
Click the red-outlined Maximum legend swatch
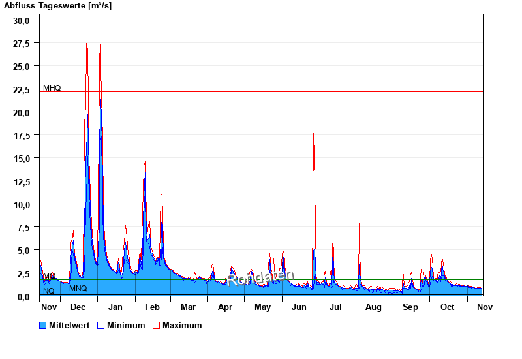pos(157,325)
